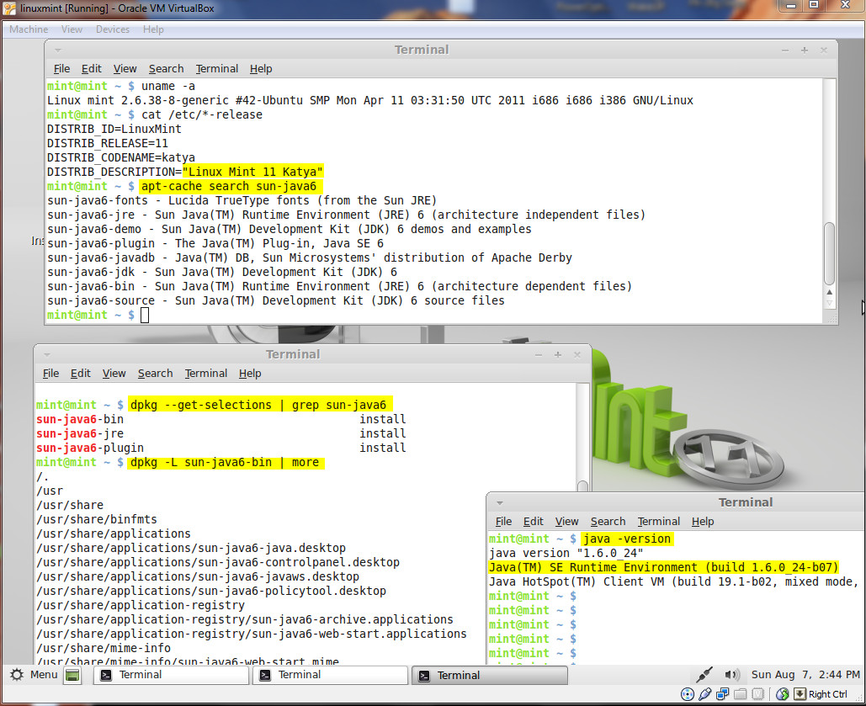Open View menu in the top Terminal

125,69
